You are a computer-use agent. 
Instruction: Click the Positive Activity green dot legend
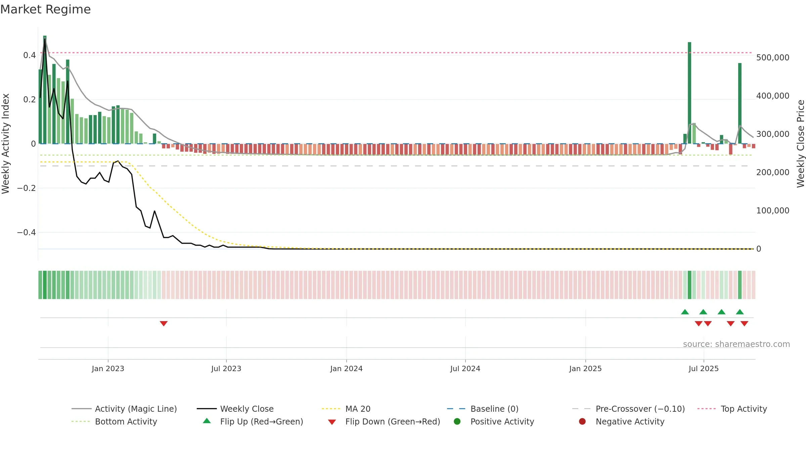pos(457,421)
